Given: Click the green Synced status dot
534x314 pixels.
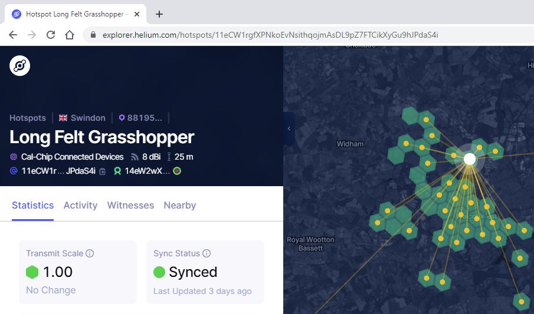Looking at the screenshot, I should tap(159, 272).
